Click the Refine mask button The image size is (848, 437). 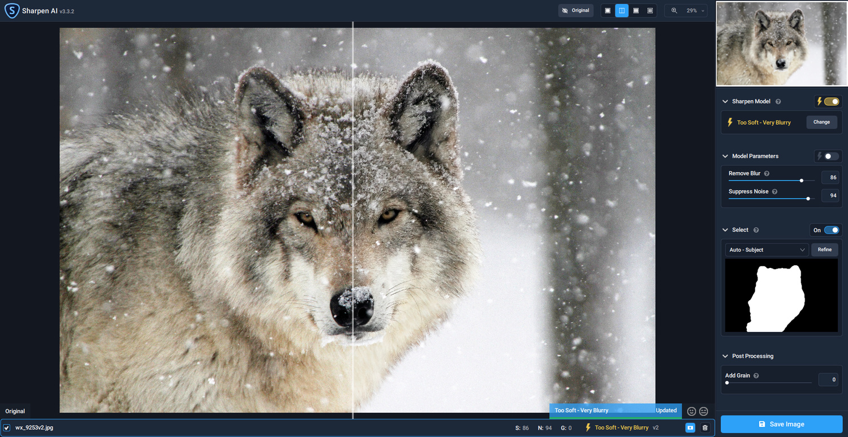[825, 250]
